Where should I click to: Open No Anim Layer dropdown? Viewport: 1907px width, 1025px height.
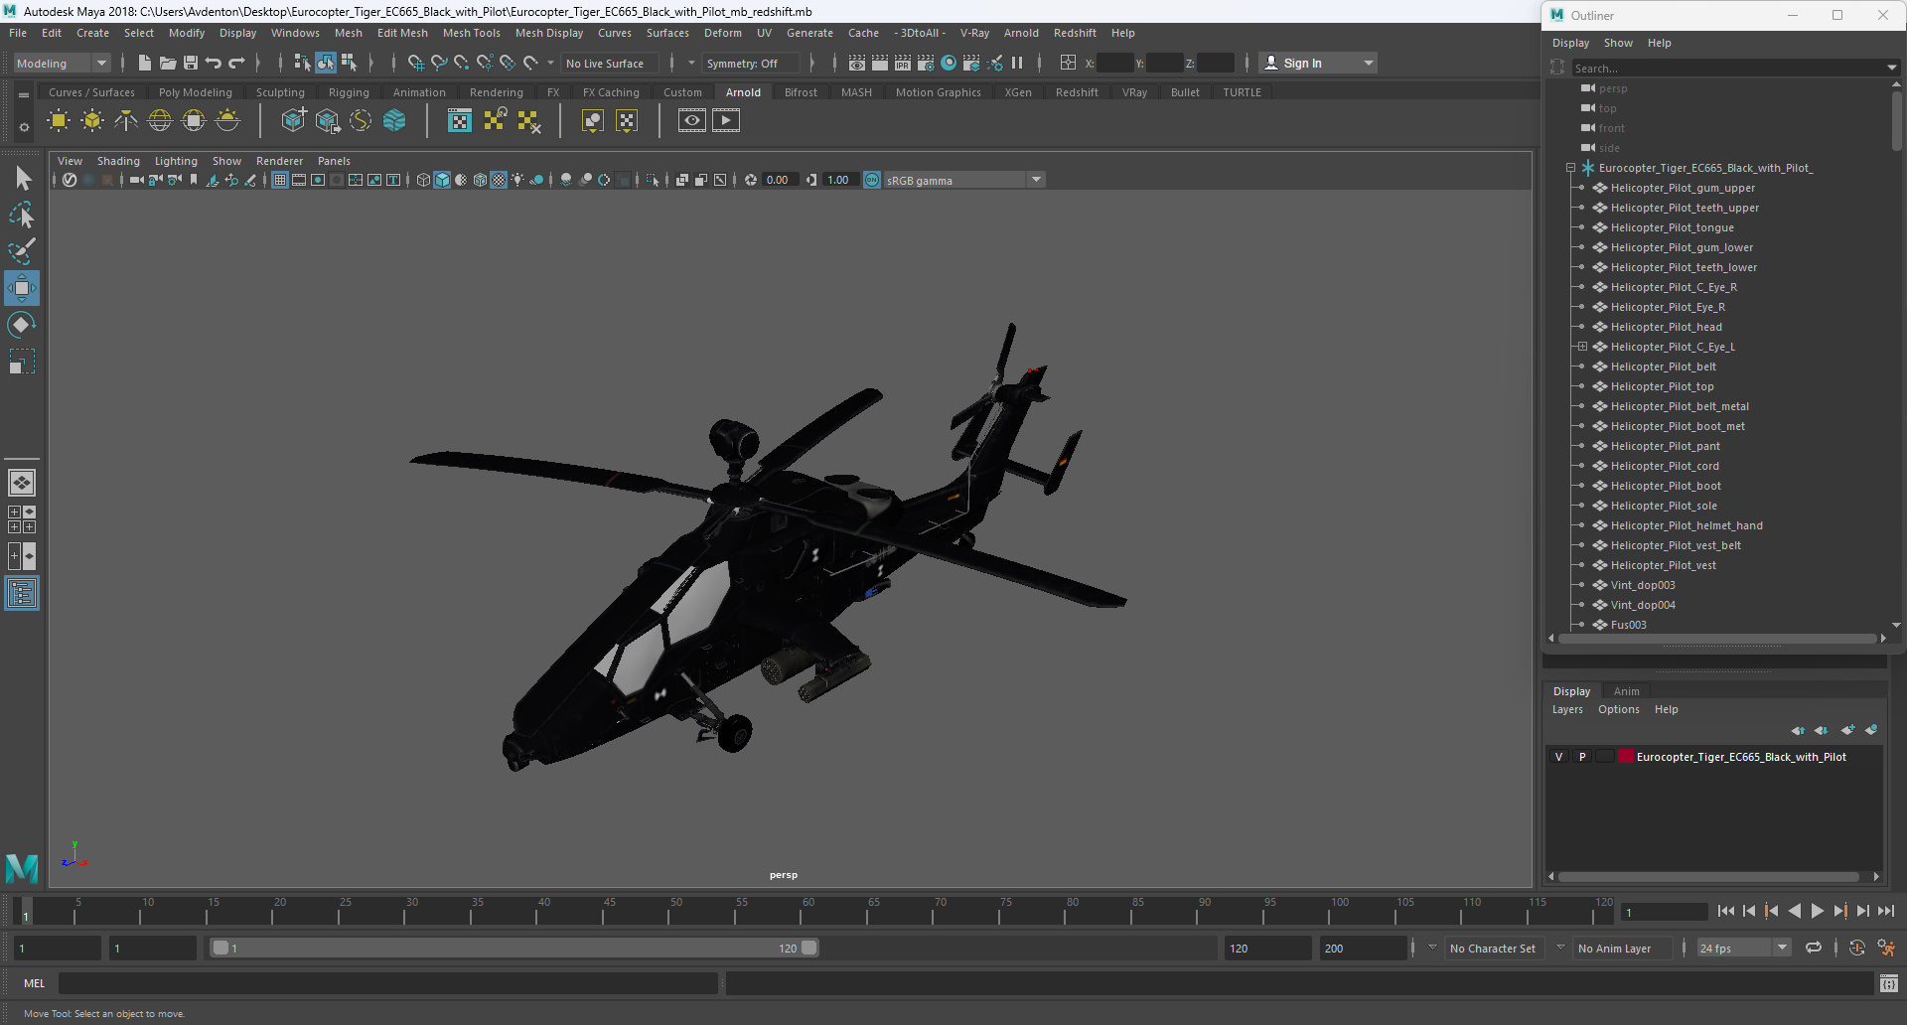click(x=1560, y=948)
